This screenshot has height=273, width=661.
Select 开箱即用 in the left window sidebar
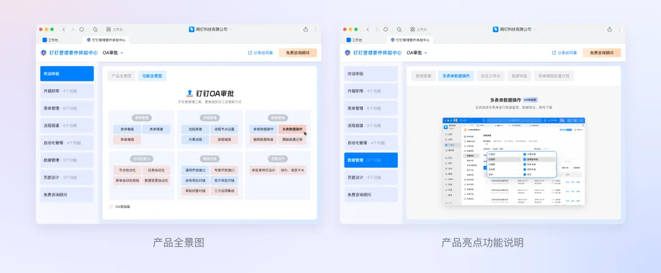click(x=67, y=91)
